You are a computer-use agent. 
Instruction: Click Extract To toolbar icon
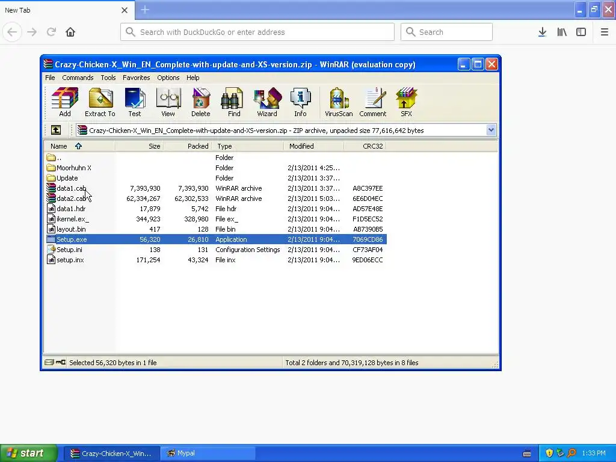[x=100, y=102]
